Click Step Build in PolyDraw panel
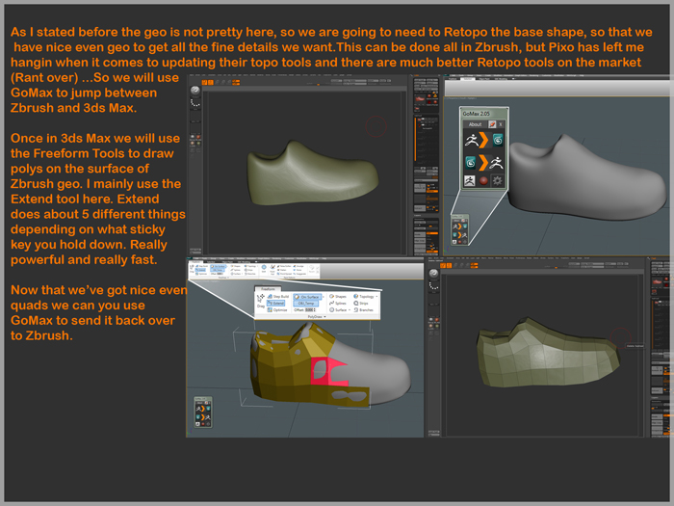674x506 pixels. tap(278, 297)
